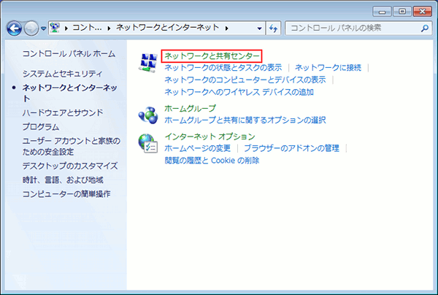438x295 pixels.
Task: Click the ネットワークに接続 link
Action: tap(328, 68)
